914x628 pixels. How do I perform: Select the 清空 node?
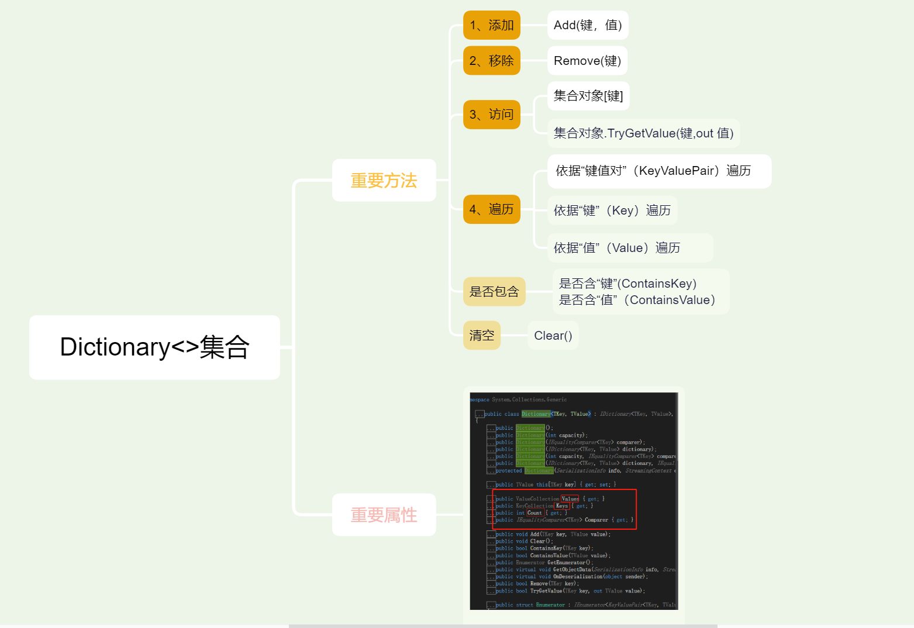coord(482,335)
